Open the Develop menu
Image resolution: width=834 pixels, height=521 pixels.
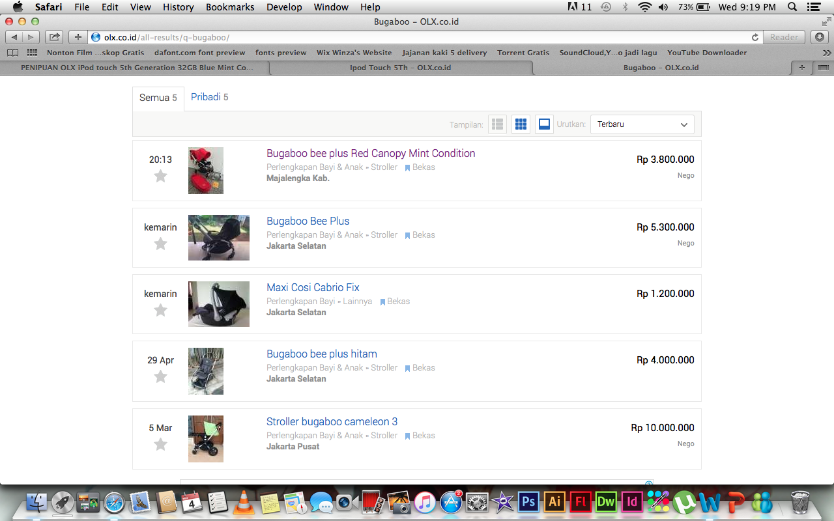tap(284, 7)
